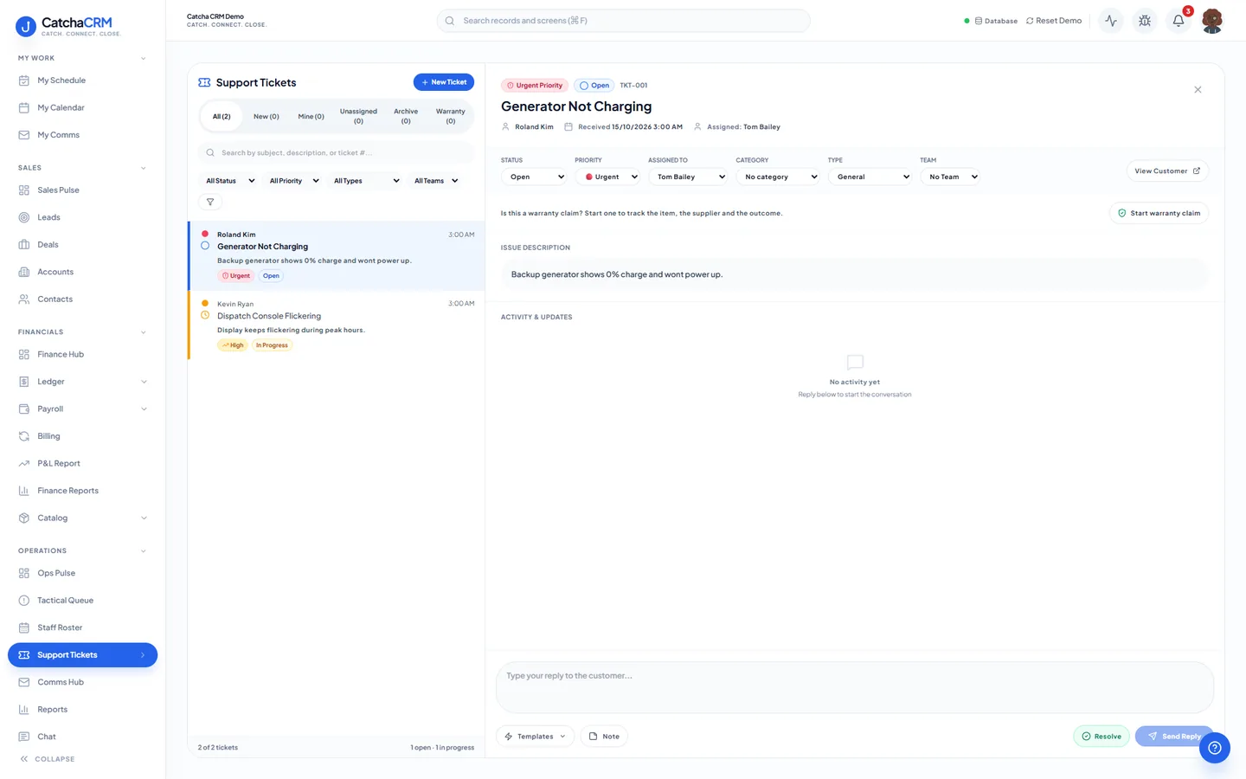Switch to the Unassigned (0) tab
The image size is (1246, 779).
pyautogui.click(x=358, y=117)
